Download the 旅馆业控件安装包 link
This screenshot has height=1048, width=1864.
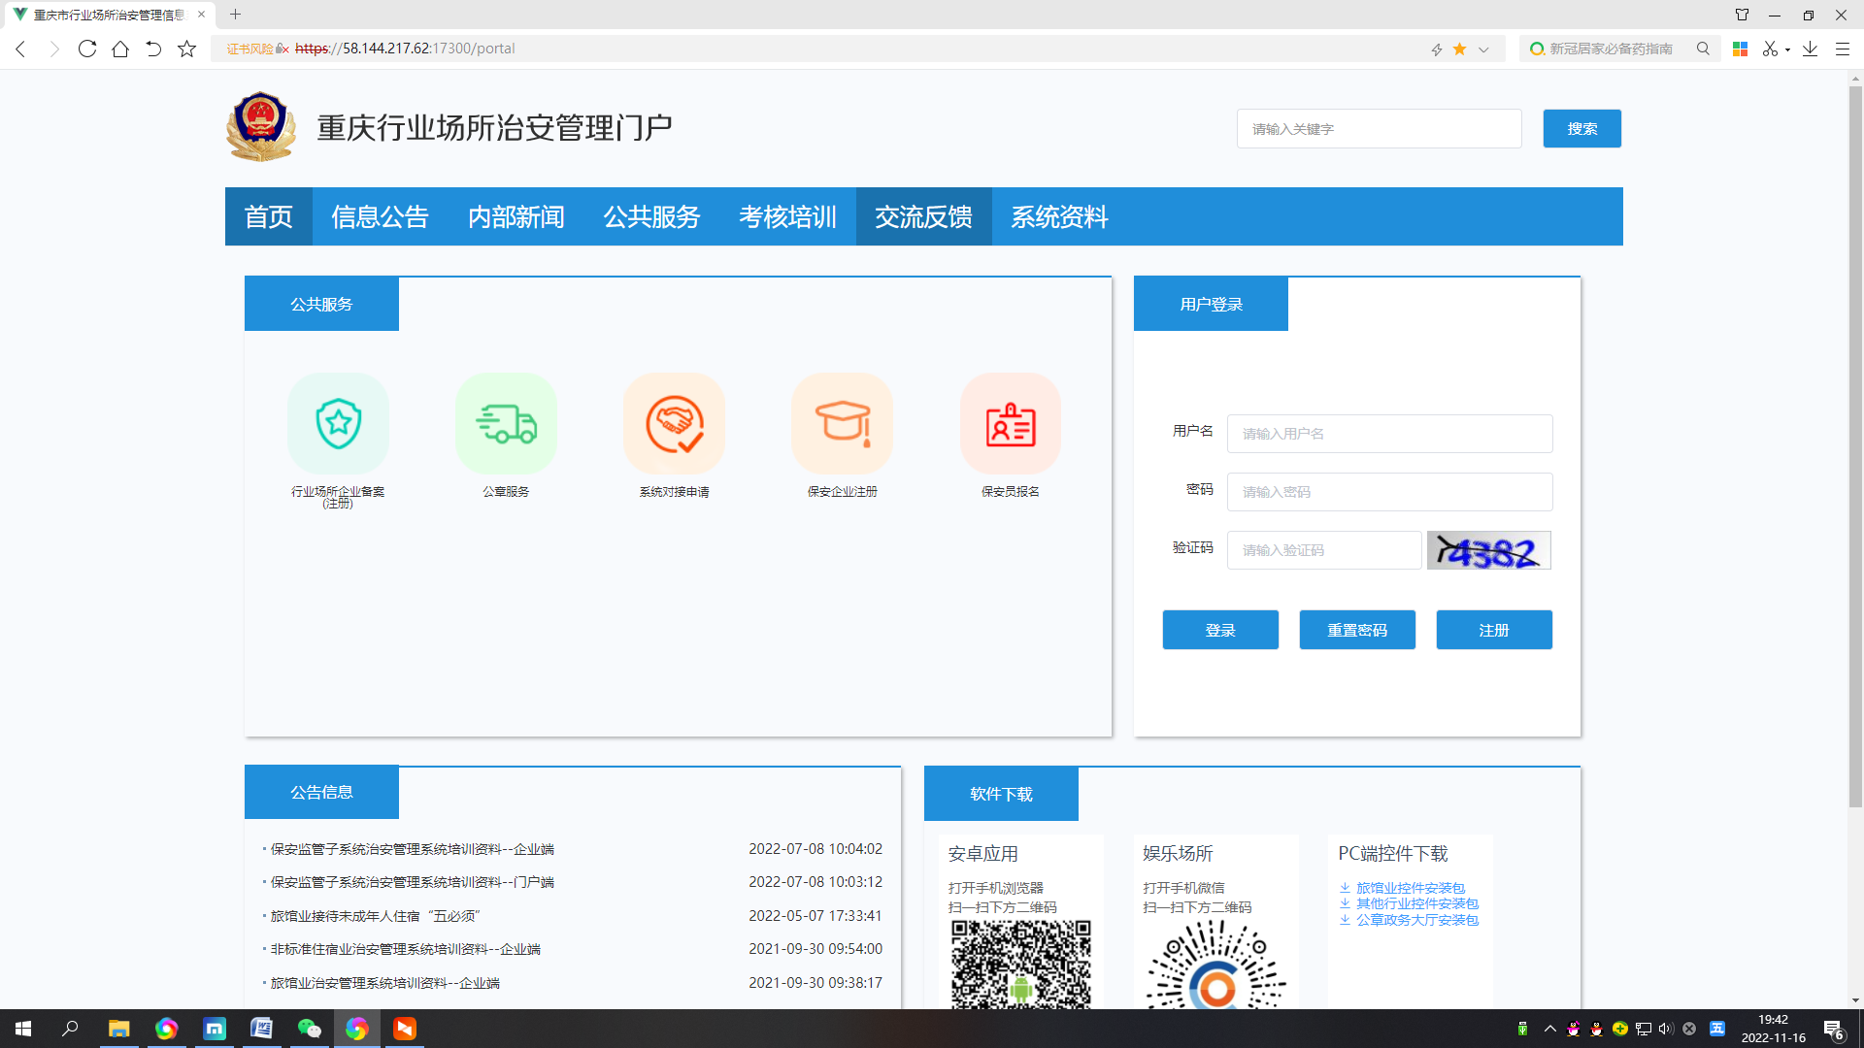coord(1410,888)
